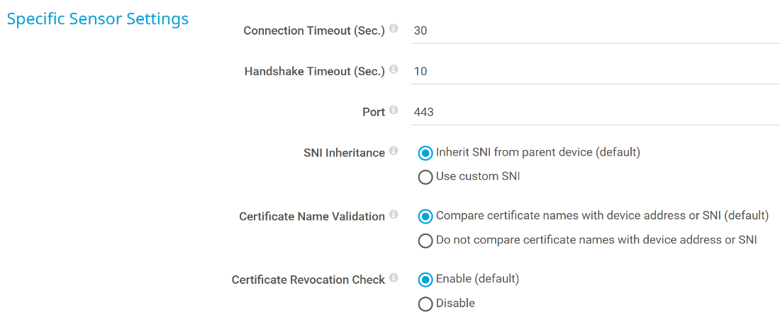Click the SNI Inheritance label text

click(344, 153)
